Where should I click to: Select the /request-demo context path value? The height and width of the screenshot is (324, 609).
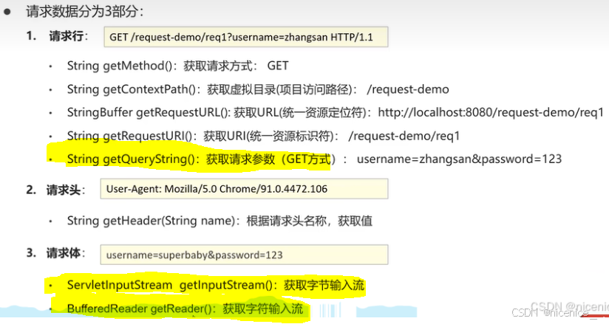pyautogui.click(x=408, y=89)
